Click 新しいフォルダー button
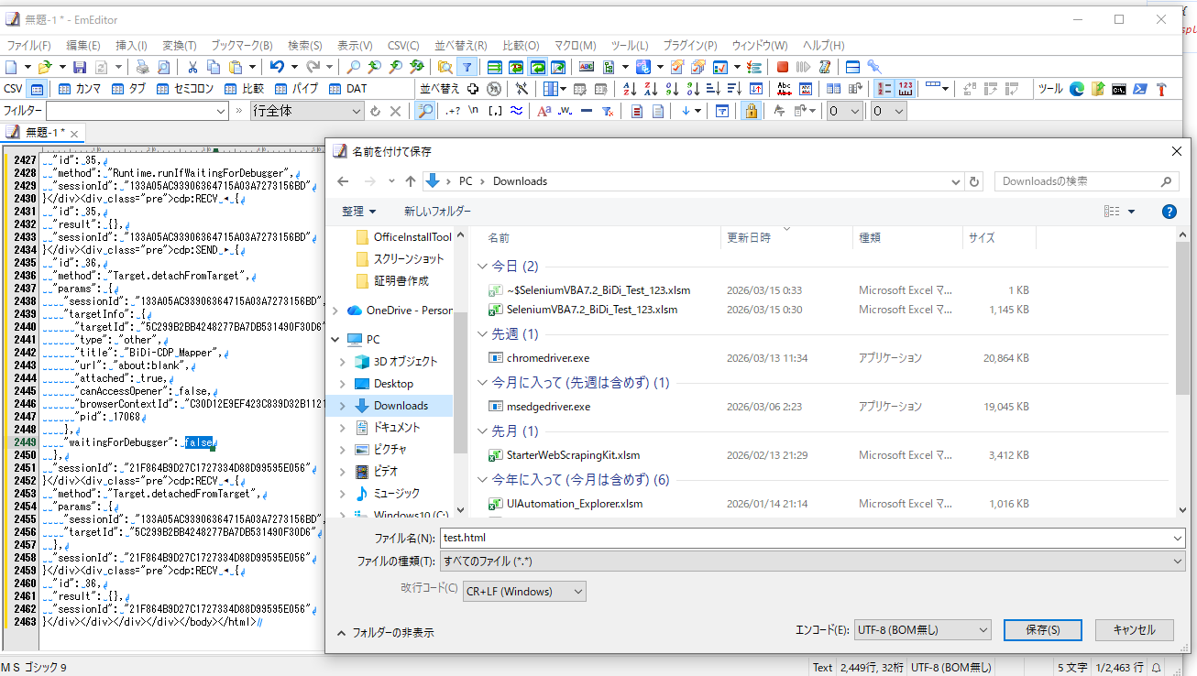Screen dimensions: 1197x676 [x=437, y=212]
